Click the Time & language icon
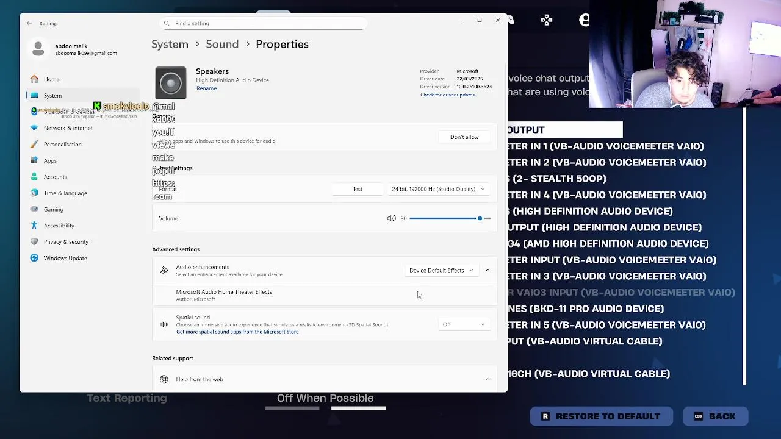 tap(34, 193)
